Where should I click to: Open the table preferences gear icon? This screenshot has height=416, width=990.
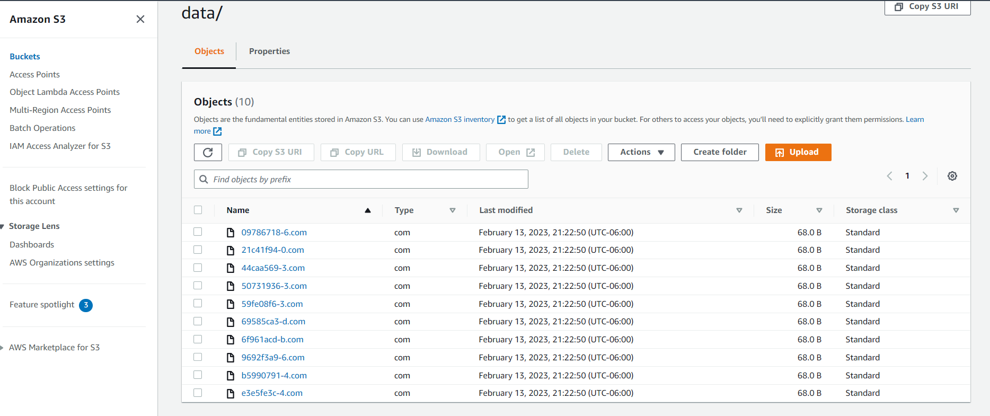tap(952, 176)
